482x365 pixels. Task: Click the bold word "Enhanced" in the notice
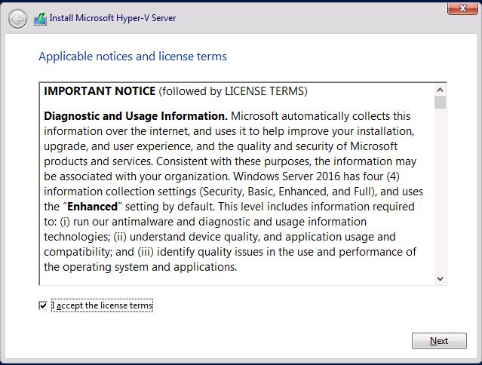[92, 207]
